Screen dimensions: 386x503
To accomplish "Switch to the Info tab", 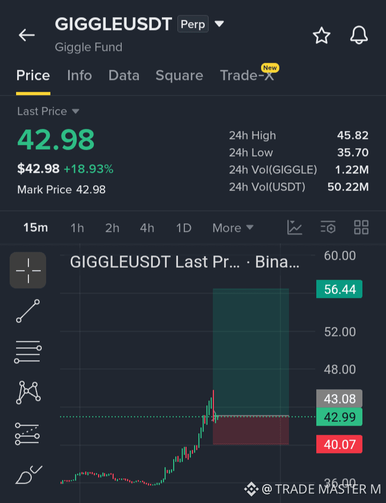I will (79, 75).
